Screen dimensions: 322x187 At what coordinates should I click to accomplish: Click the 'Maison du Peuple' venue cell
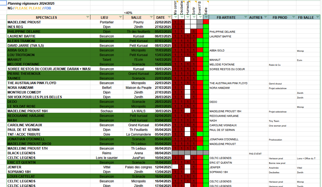(x=139, y=88)
